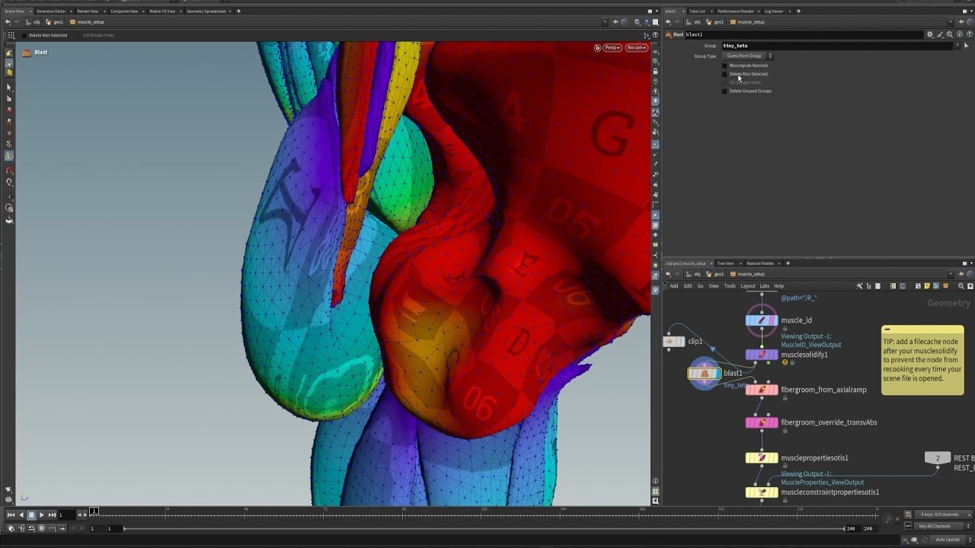Enable the Delete Unused Groups checkbox
Viewport: 975px width, 548px height.
coord(724,91)
